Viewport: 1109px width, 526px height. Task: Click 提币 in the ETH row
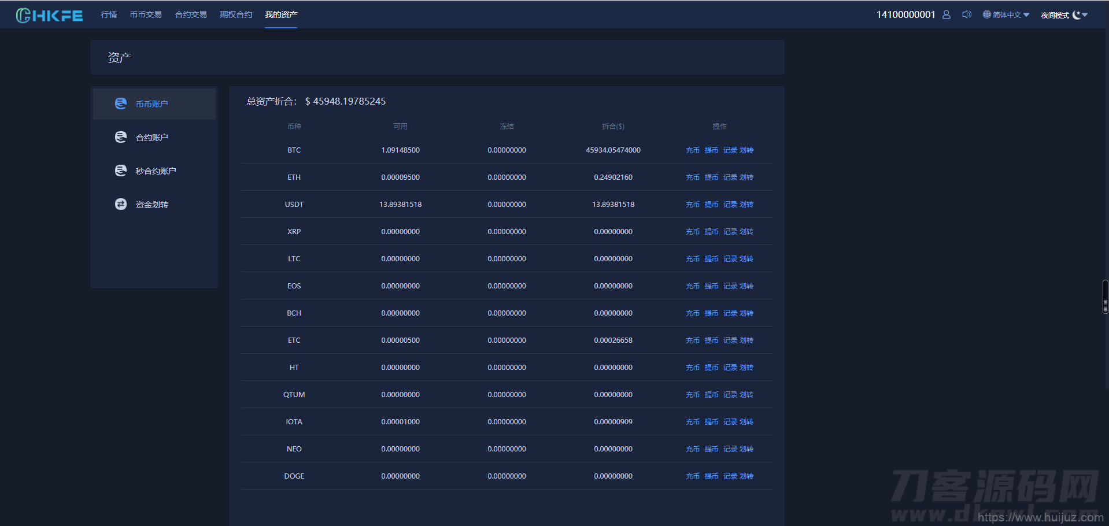(711, 177)
